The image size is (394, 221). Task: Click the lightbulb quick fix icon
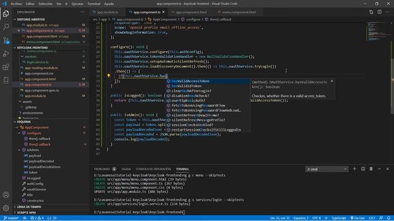point(108,76)
